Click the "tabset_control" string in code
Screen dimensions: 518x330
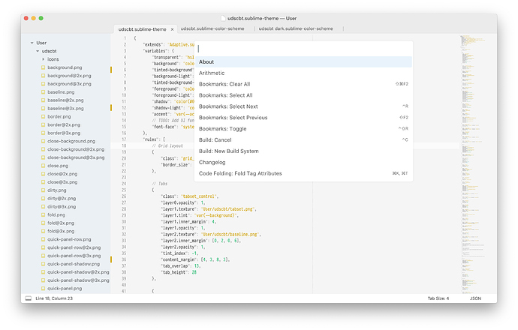pos(200,196)
